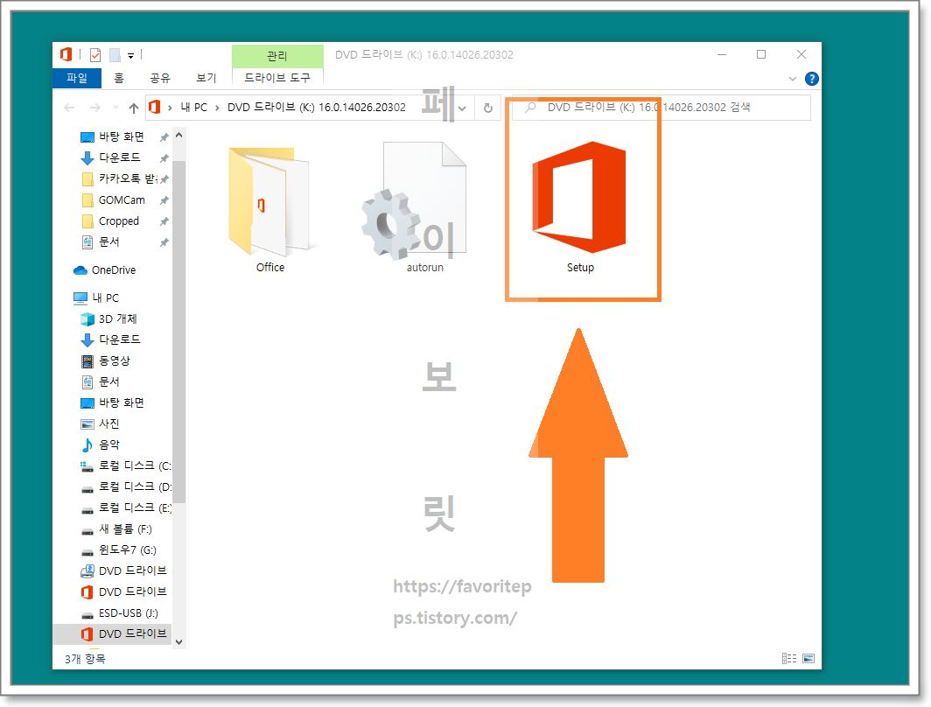
Task: Click the pin icon beside GOMCam
Action: tap(164, 200)
